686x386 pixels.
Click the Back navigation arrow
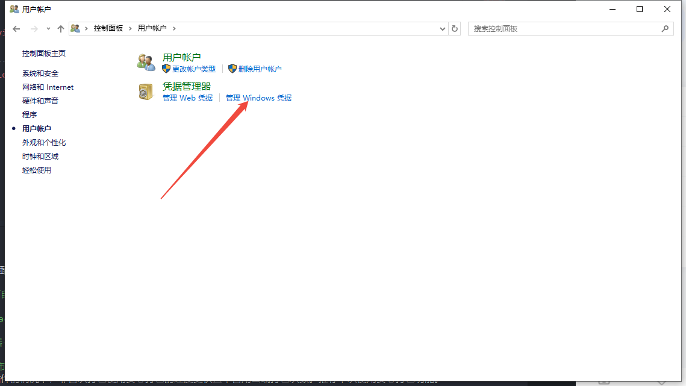[x=16, y=28]
